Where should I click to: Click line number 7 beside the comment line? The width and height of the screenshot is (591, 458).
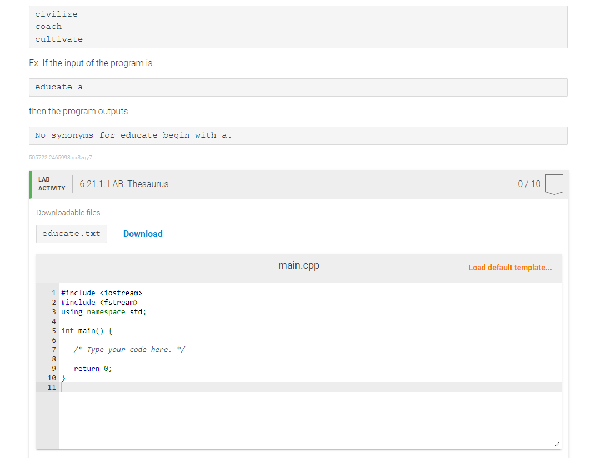pos(53,349)
